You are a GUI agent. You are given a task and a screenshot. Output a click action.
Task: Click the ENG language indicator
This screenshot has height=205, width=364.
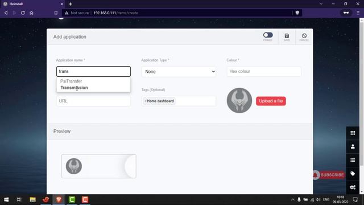click(x=326, y=200)
